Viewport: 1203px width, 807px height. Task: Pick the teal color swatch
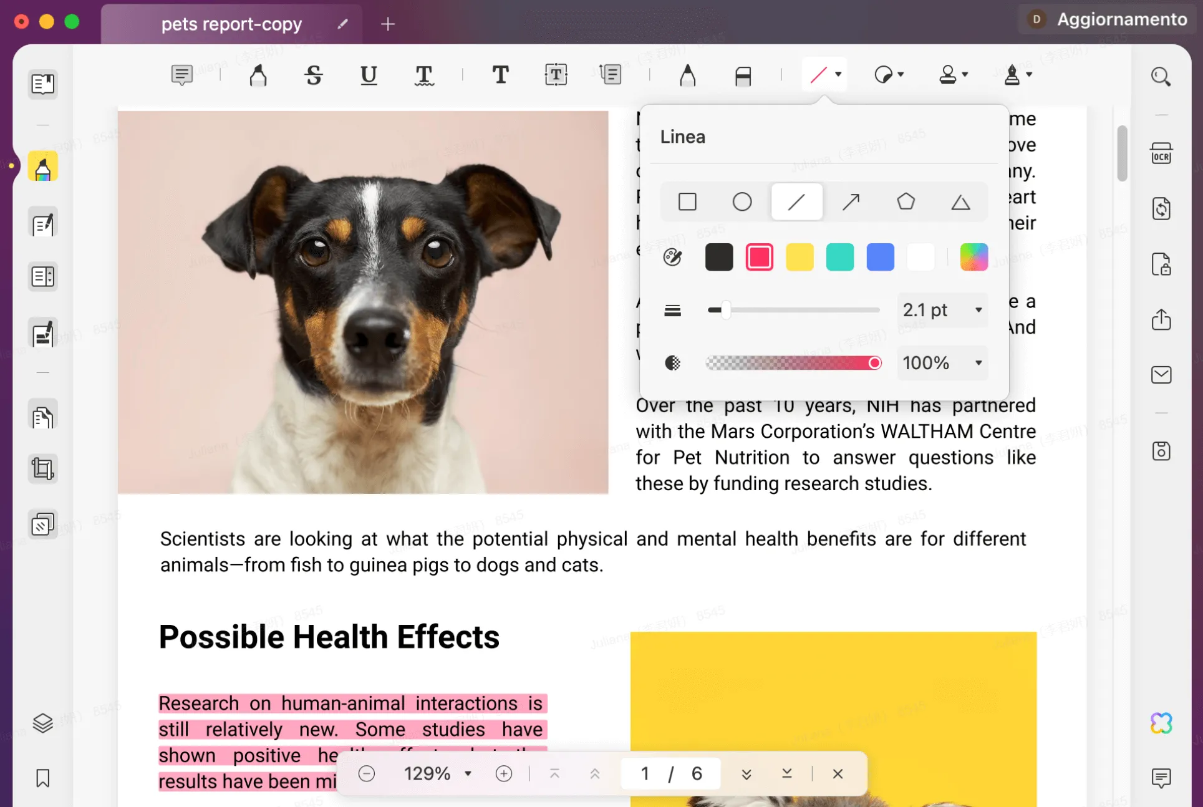click(839, 257)
